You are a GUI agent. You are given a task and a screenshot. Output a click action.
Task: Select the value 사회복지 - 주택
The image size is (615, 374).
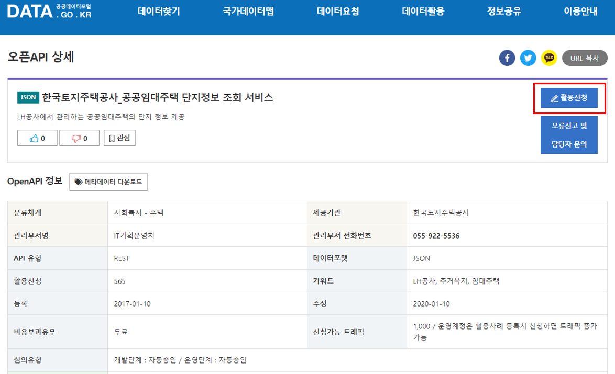[139, 213]
